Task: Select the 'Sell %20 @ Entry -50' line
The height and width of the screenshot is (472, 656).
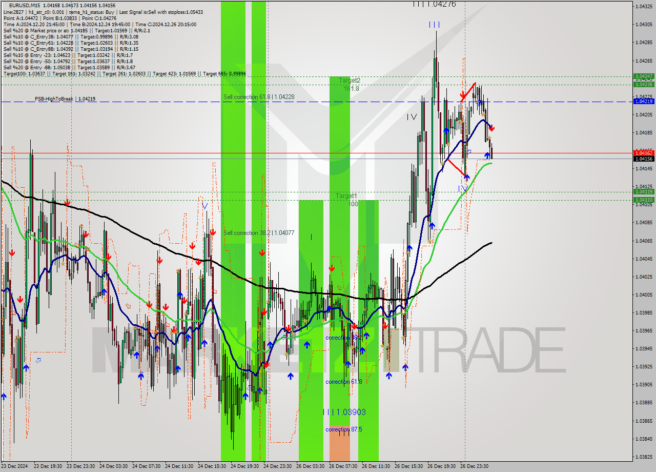Action: coord(68,61)
